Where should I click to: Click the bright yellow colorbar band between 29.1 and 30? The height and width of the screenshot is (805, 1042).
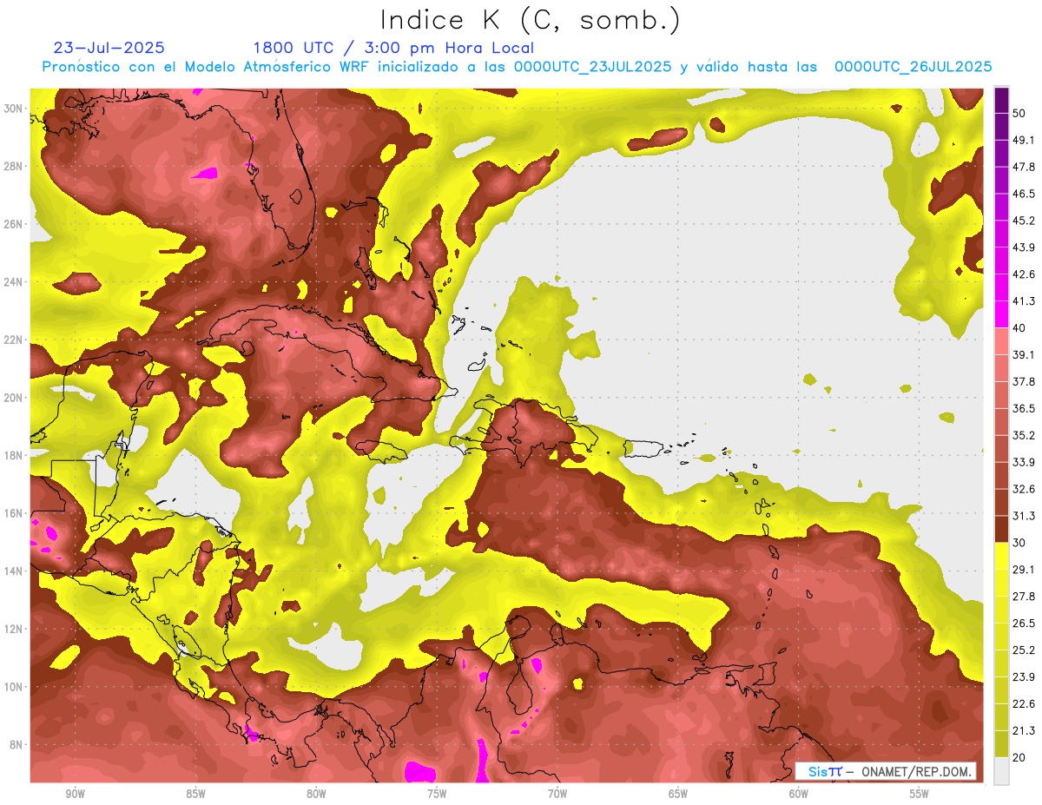(x=1002, y=556)
